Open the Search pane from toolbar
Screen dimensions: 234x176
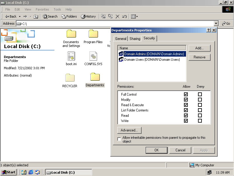coord(50,16)
